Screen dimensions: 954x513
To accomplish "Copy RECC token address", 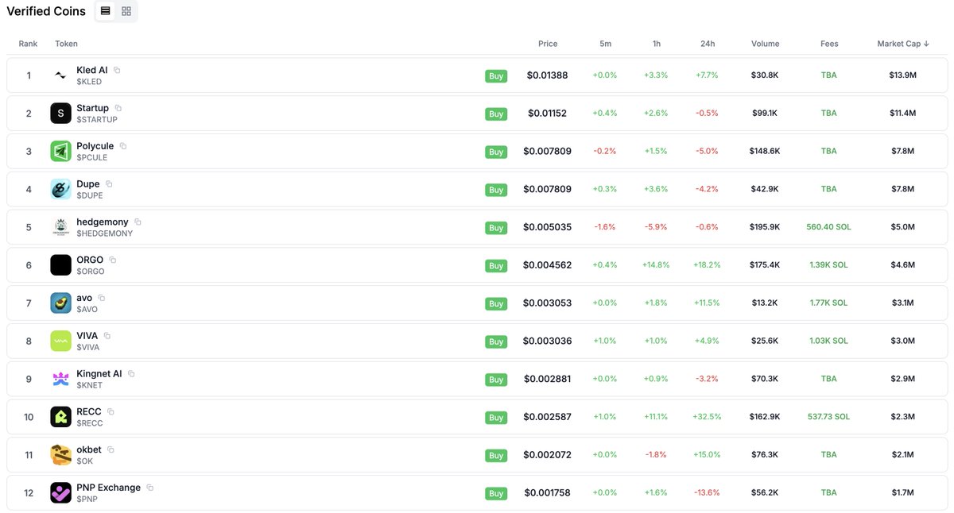I will 111,411.
